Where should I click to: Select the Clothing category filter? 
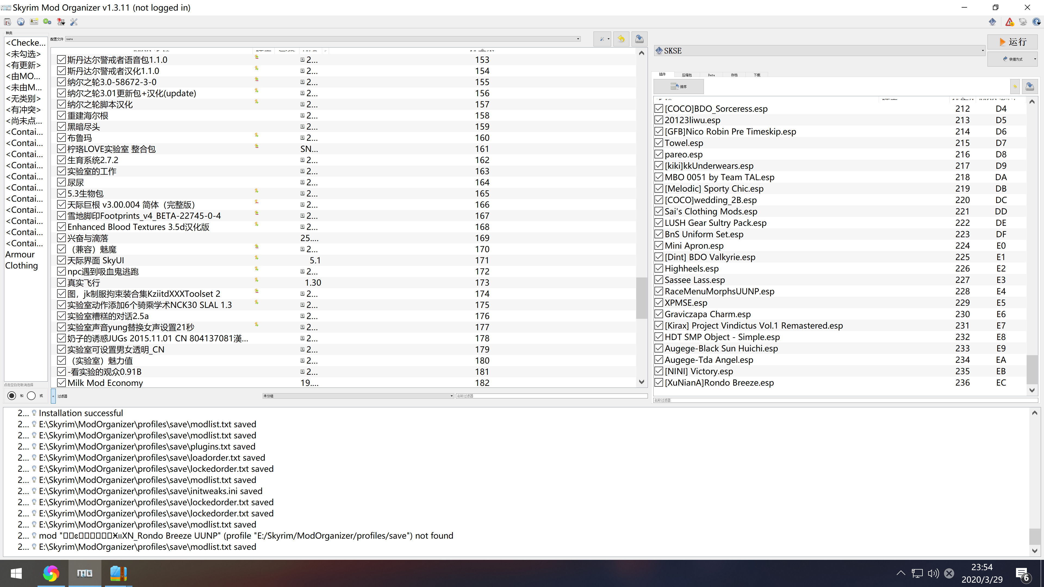tap(21, 265)
